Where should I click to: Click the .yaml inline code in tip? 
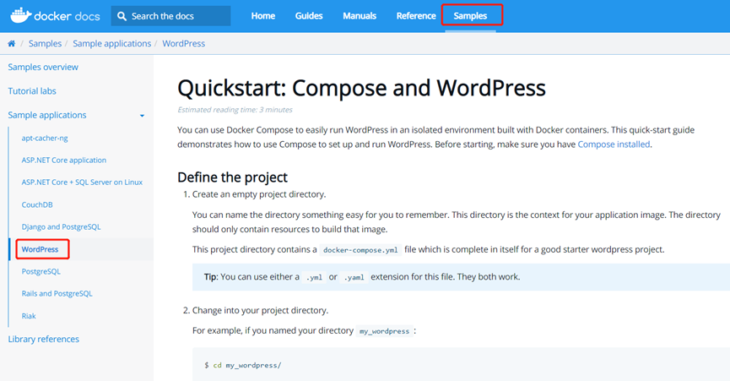click(x=354, y=277)
